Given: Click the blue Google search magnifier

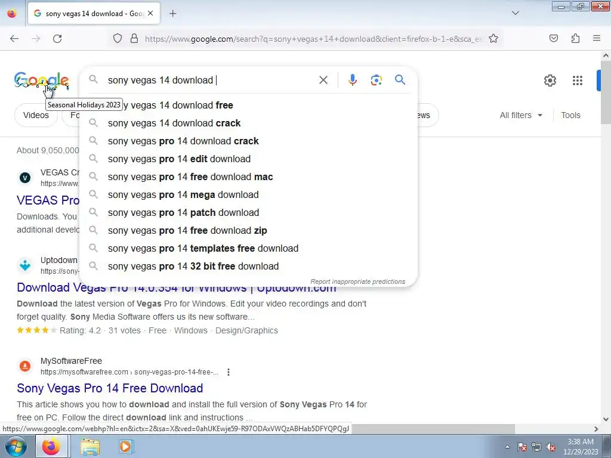Looking at the screenshot, I should tap(400, 80).
